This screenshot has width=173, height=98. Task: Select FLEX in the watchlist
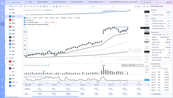14,17
